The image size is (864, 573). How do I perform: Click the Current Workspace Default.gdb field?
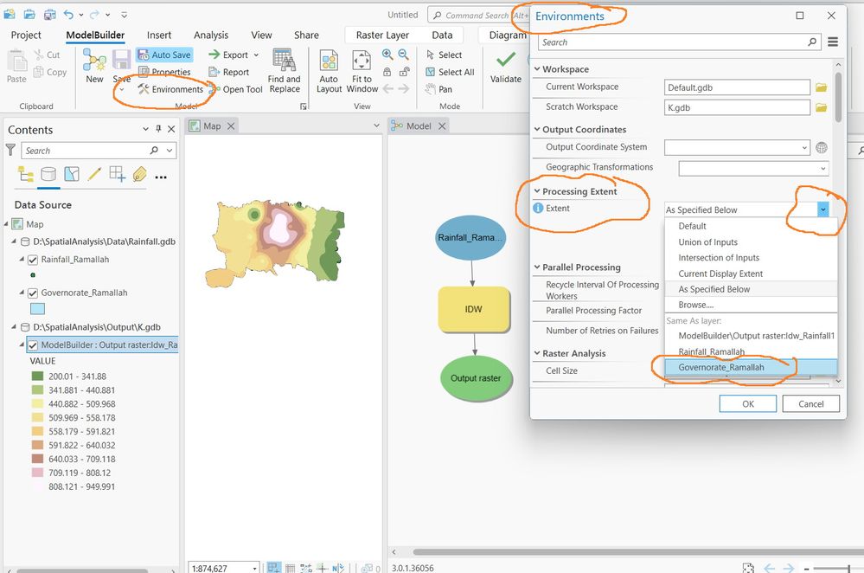(737, 87)
